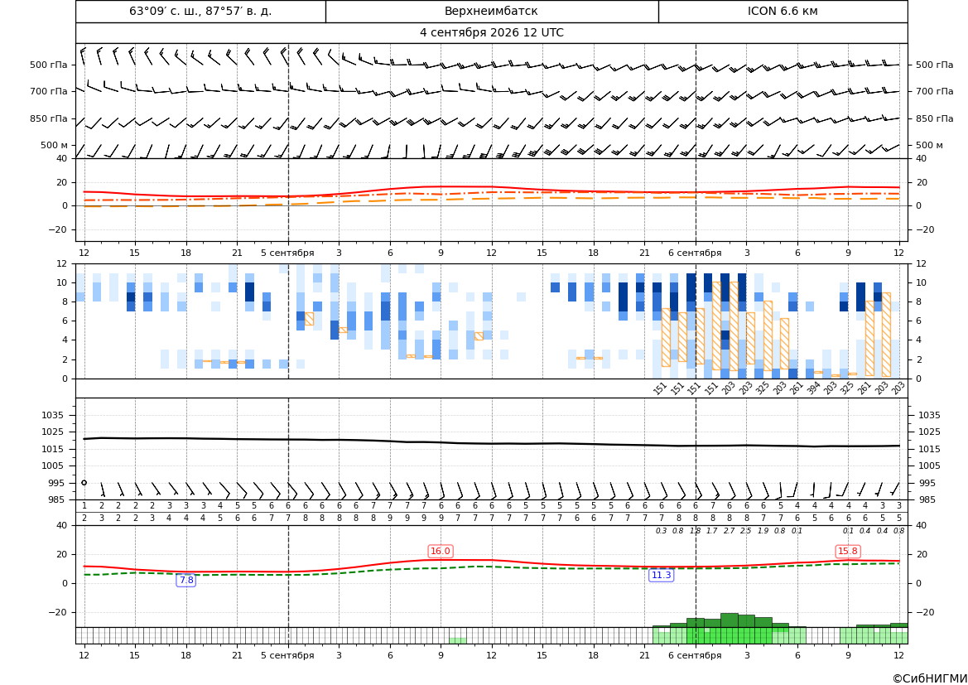Image resolution: width=968 pixels, height=685 pixels.
Task: Select the blue 11.3 temperature label
Action: click(661, 575)
